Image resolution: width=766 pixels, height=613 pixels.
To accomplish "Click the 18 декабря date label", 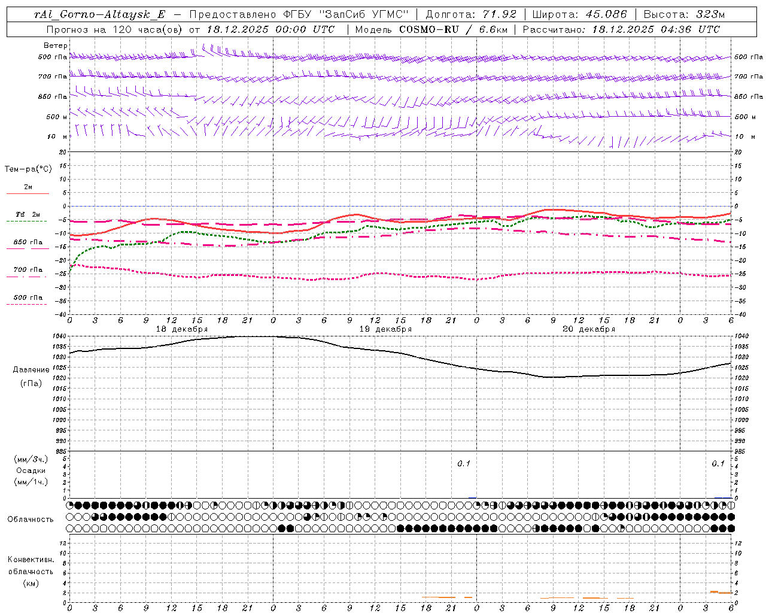I will click(182, 329).
